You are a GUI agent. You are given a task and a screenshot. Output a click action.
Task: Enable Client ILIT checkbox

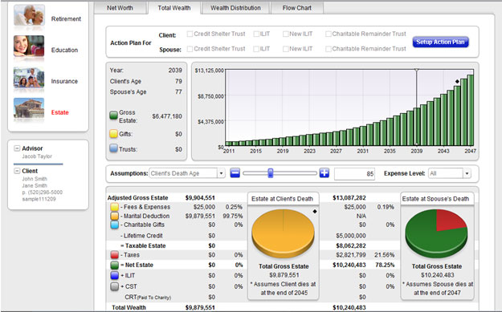pyautogui.click(x=256, y=34)
